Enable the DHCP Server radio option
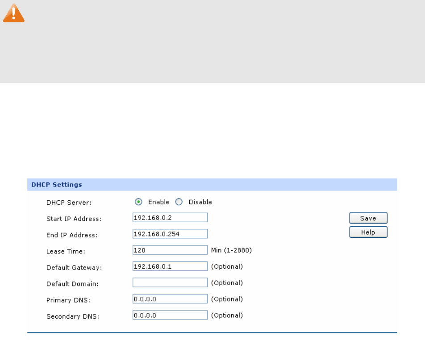 pyautogui.click(x=138, y=202)
